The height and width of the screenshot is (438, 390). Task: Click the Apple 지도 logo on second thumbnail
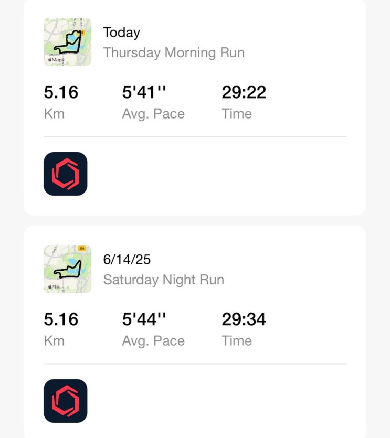[54, 286]
